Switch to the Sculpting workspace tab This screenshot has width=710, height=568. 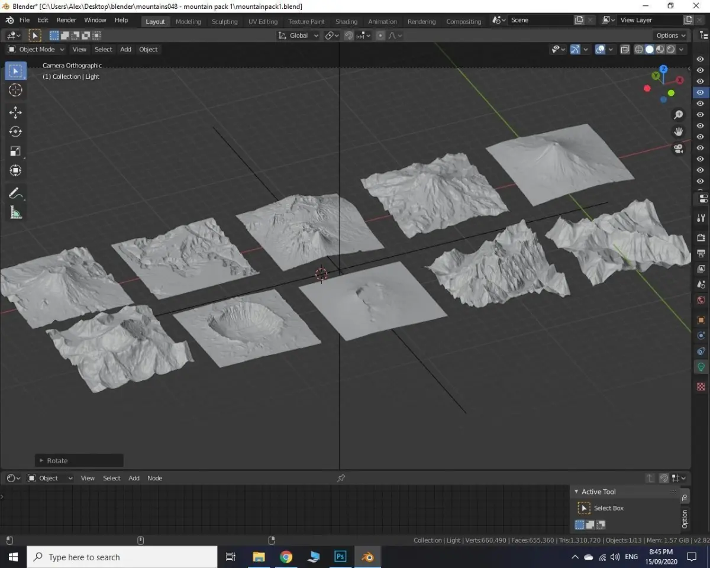tap(224, 21)
